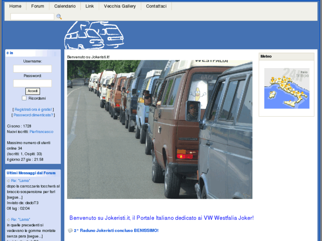
Task: Click the Jokeristi vans sketch logo
Action: (x=94, y=35)
